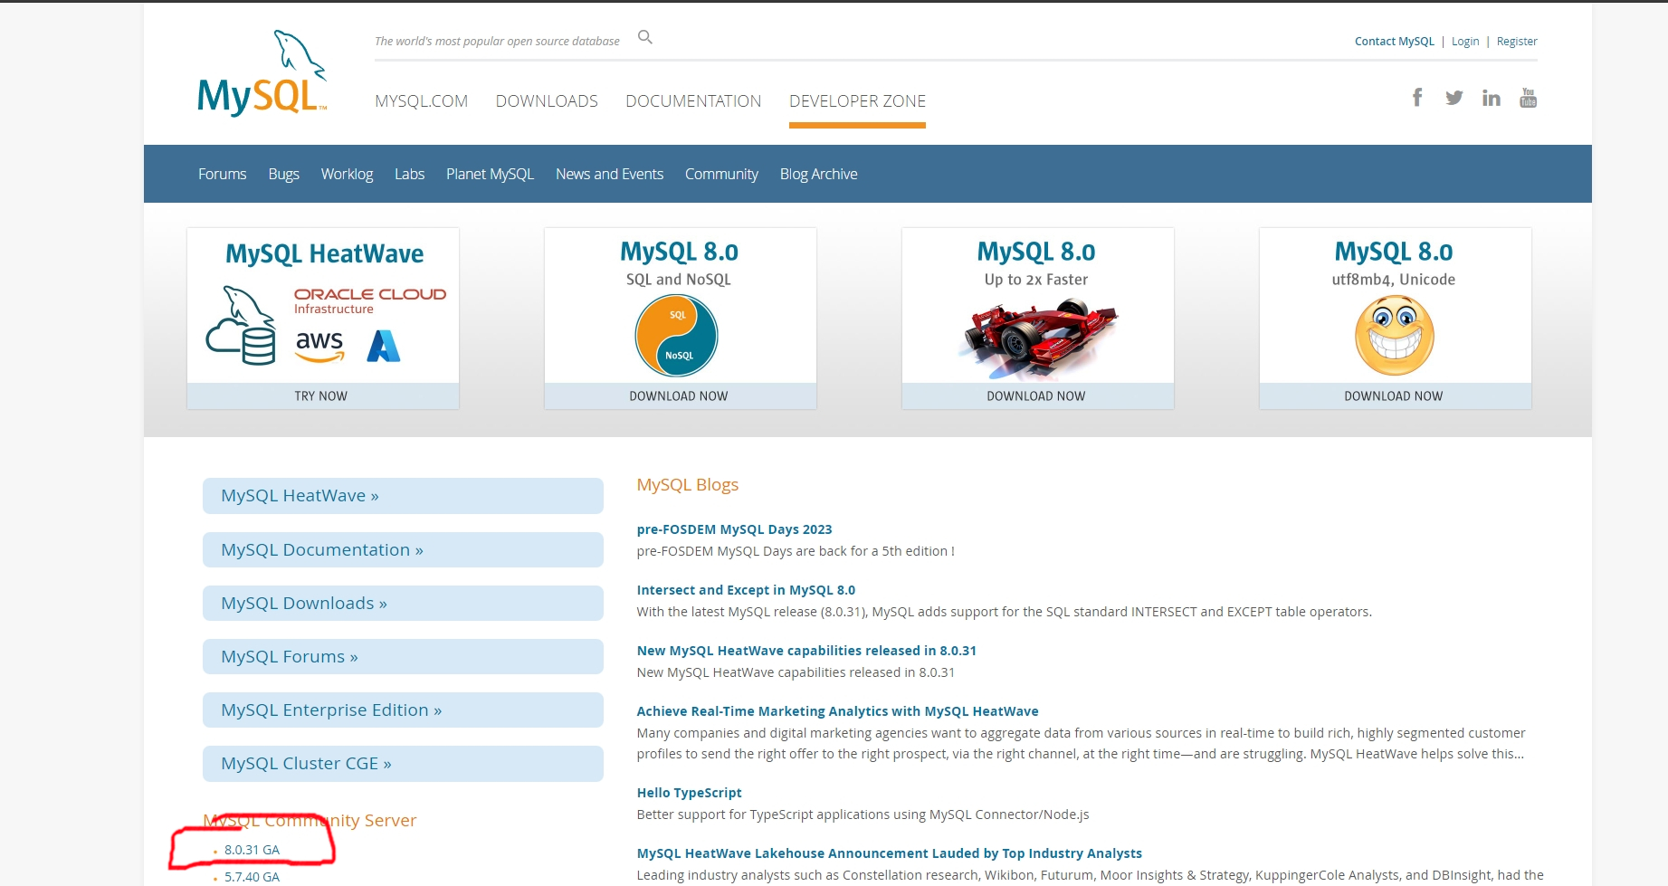Open the Hello TypeScript blog post
This screenshot has height=886, width=1668.
click(x=689, y=793)
